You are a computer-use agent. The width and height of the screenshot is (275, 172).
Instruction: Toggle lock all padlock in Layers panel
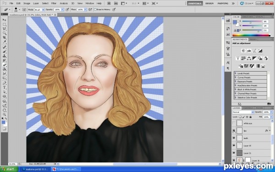[250, 117]
